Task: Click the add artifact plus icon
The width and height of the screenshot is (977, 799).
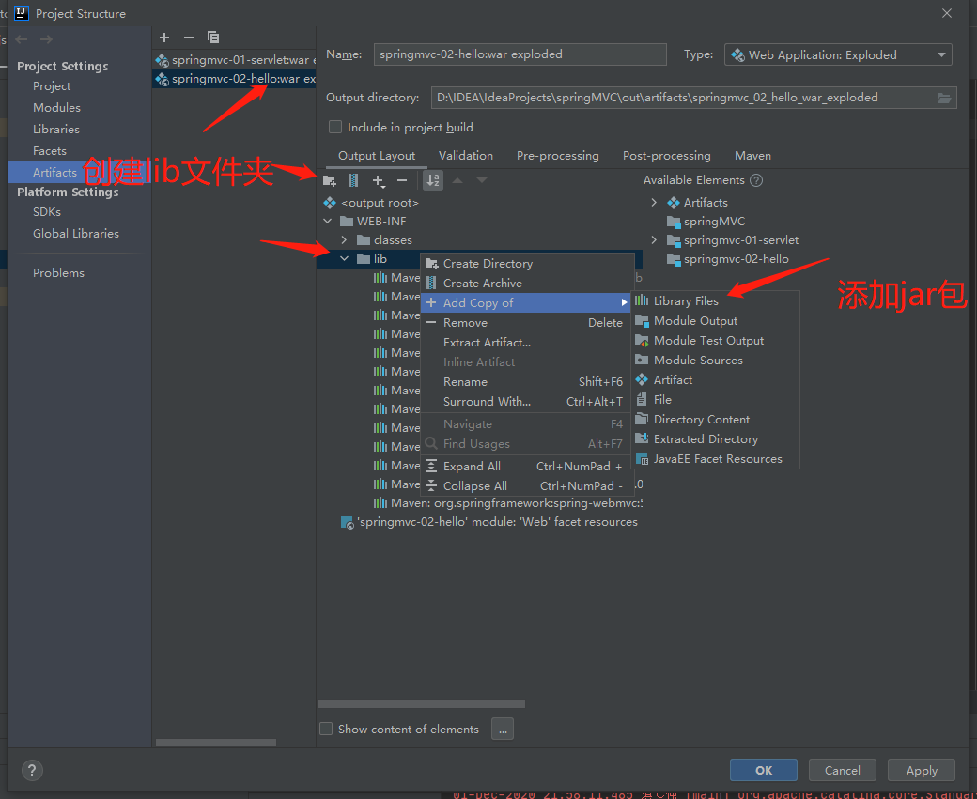Action: (164, 38)
